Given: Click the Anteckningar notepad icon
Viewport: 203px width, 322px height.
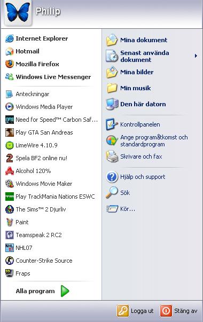Looking at the screenshot, I should pyautogui.click(x=10, y=94).
